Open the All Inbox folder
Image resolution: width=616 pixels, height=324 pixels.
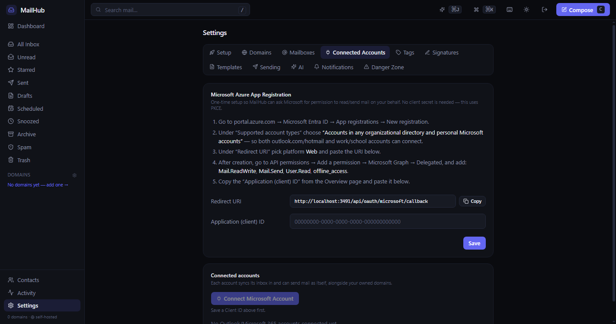click(x=42, y=44)
